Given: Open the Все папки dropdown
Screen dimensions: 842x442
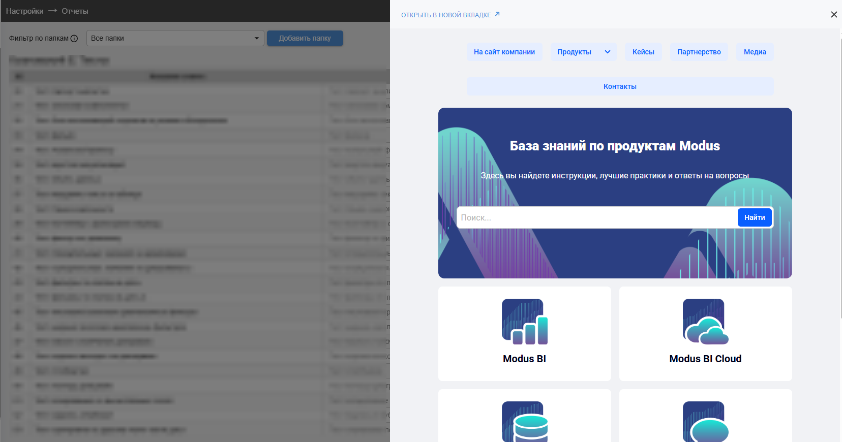Looking at the screenshot, I should (175, 38).
